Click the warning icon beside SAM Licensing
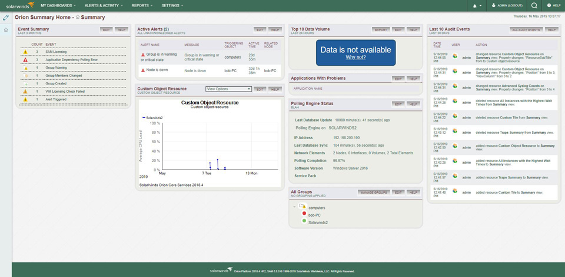The image size is (565, 277). 25,52
